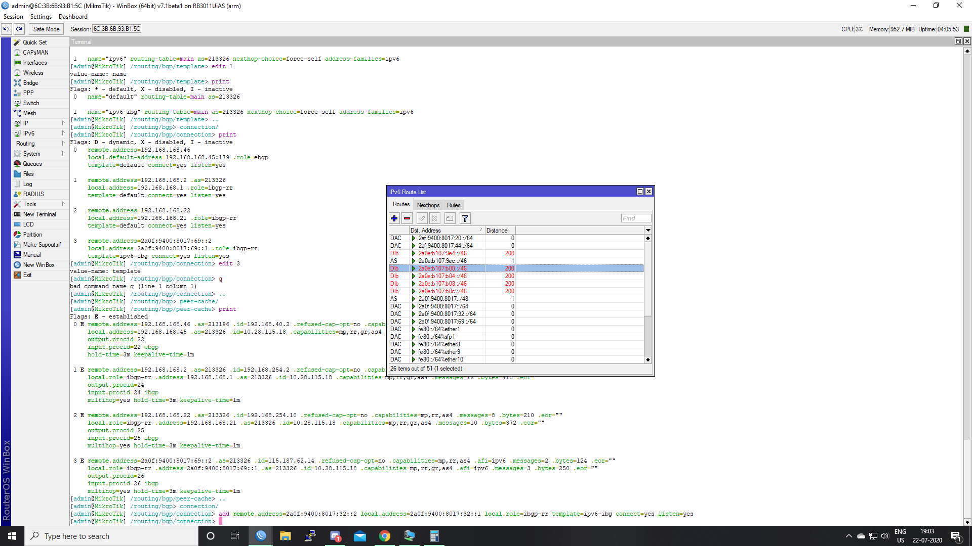Sort by Dst. Address column header
The height and width of the screenshot is (546, 972).
click(447, 231)
